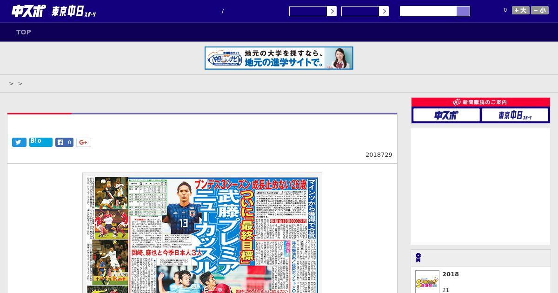Increase font size with +大 button

click(x=521, y=10)
